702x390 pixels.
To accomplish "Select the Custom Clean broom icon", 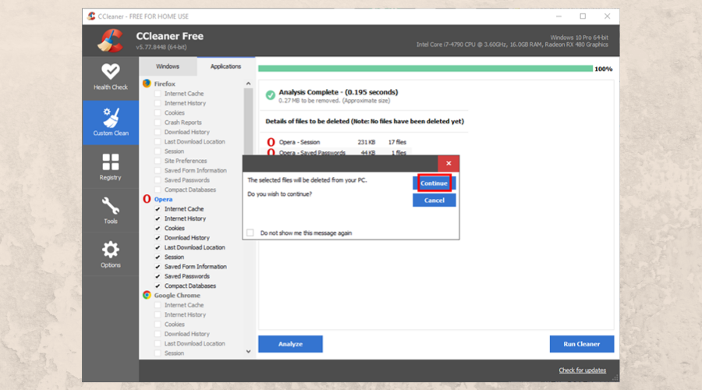I will [111, 117].
